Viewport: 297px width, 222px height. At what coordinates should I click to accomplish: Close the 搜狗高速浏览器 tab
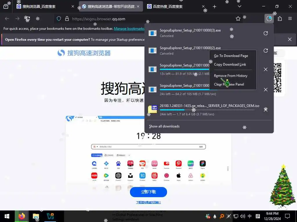(138, 6)
